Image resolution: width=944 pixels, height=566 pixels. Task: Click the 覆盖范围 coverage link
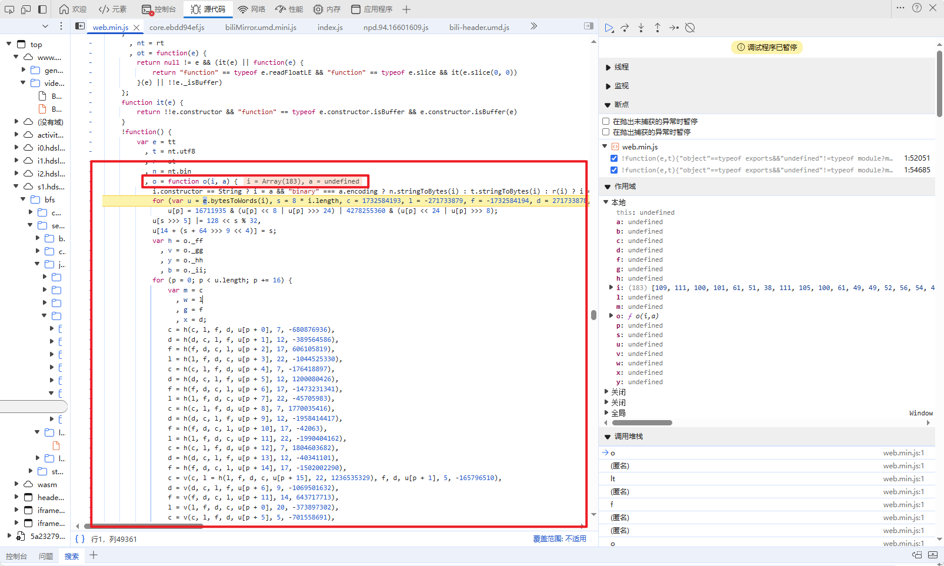[x=559, y=539]
